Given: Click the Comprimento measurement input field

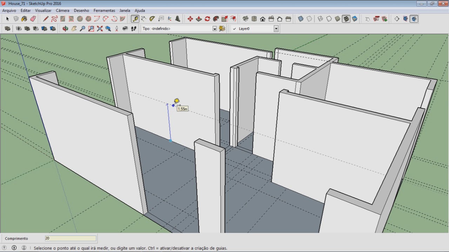Looking at the screenshot, I should 71,238.
